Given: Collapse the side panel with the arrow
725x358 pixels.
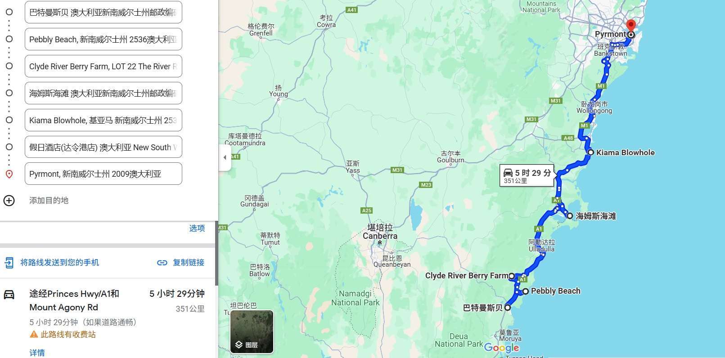Looking at the screenshot, I should click(x=225, y=157).
